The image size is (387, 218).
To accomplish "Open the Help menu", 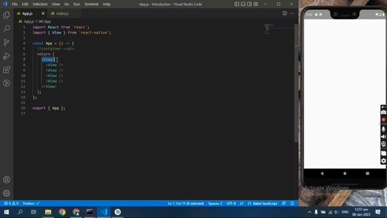I will coord(106,4).
